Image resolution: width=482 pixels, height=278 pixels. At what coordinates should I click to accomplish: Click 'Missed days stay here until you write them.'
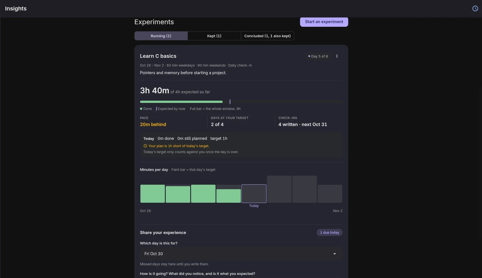(x=174, y=264)
